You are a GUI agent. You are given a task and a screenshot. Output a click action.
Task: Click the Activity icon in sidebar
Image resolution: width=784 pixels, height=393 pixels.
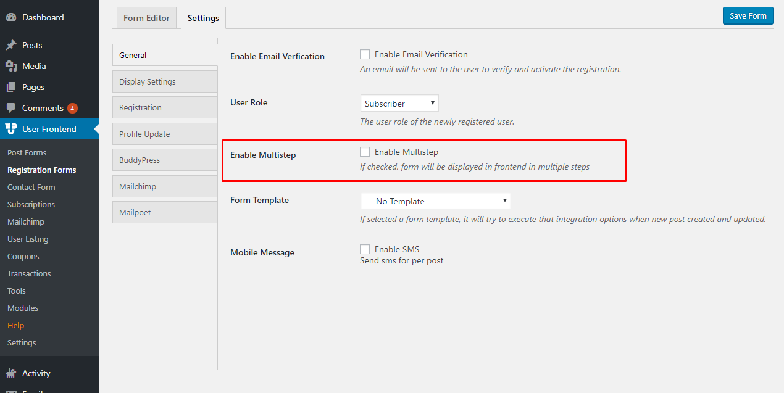click(x=11, y=373)
